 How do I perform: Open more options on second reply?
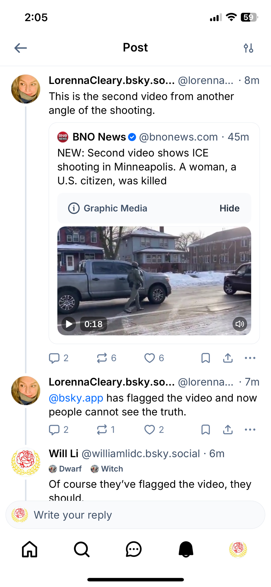pos(250,430)
